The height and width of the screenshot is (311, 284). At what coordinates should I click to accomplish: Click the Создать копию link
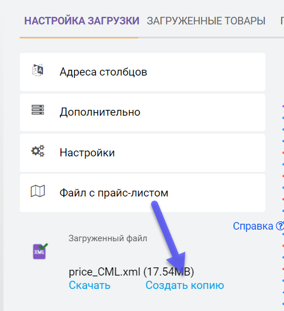point(185,285)
